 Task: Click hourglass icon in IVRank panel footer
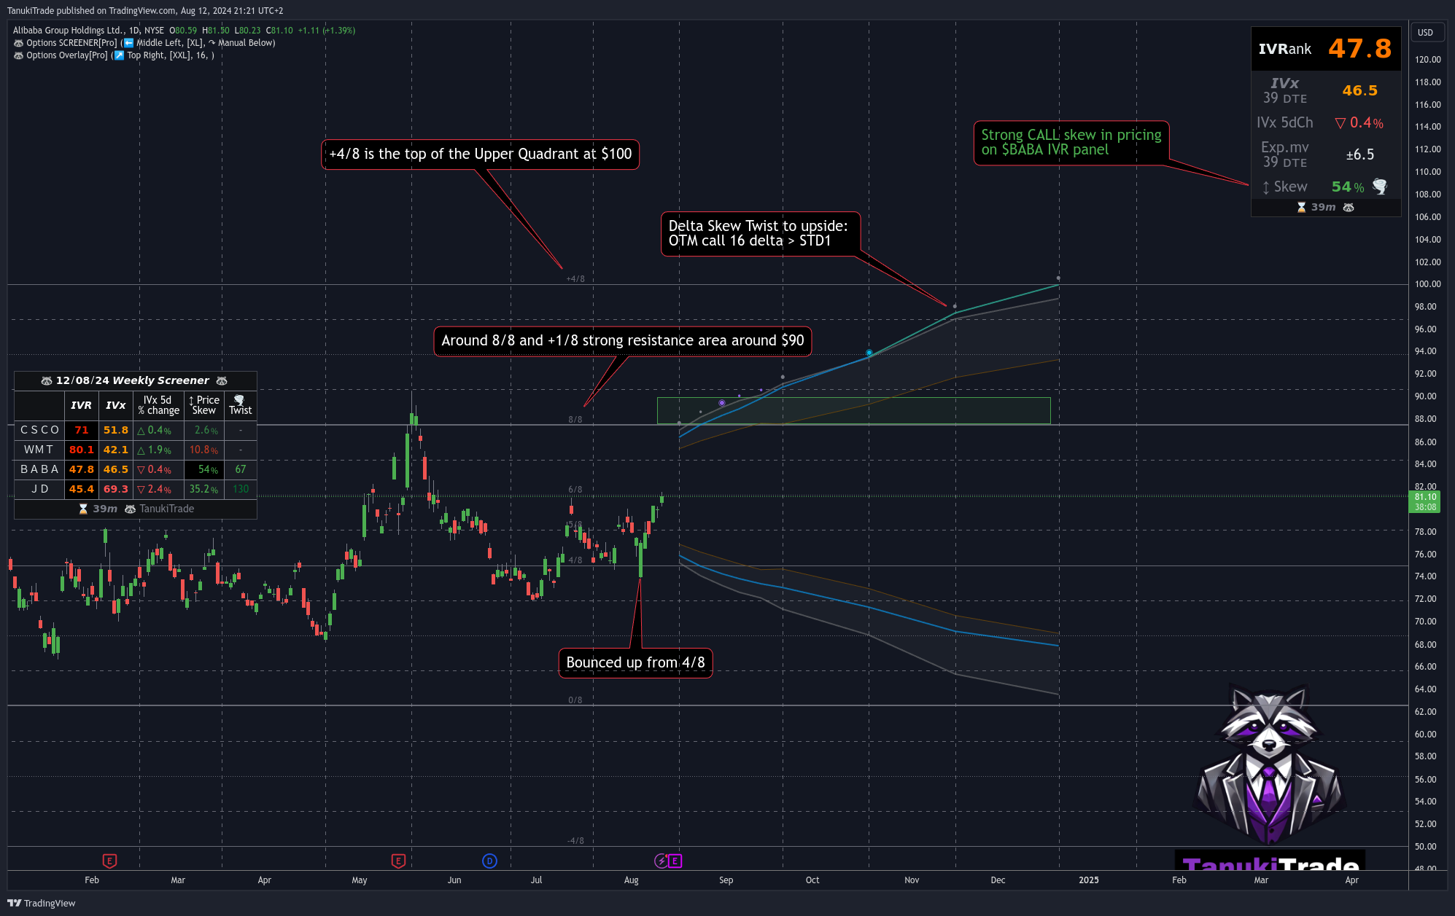(x=1302, y=208)
